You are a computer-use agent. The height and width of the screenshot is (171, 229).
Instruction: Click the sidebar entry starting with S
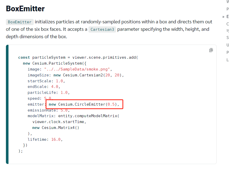[x=227, y=37]
